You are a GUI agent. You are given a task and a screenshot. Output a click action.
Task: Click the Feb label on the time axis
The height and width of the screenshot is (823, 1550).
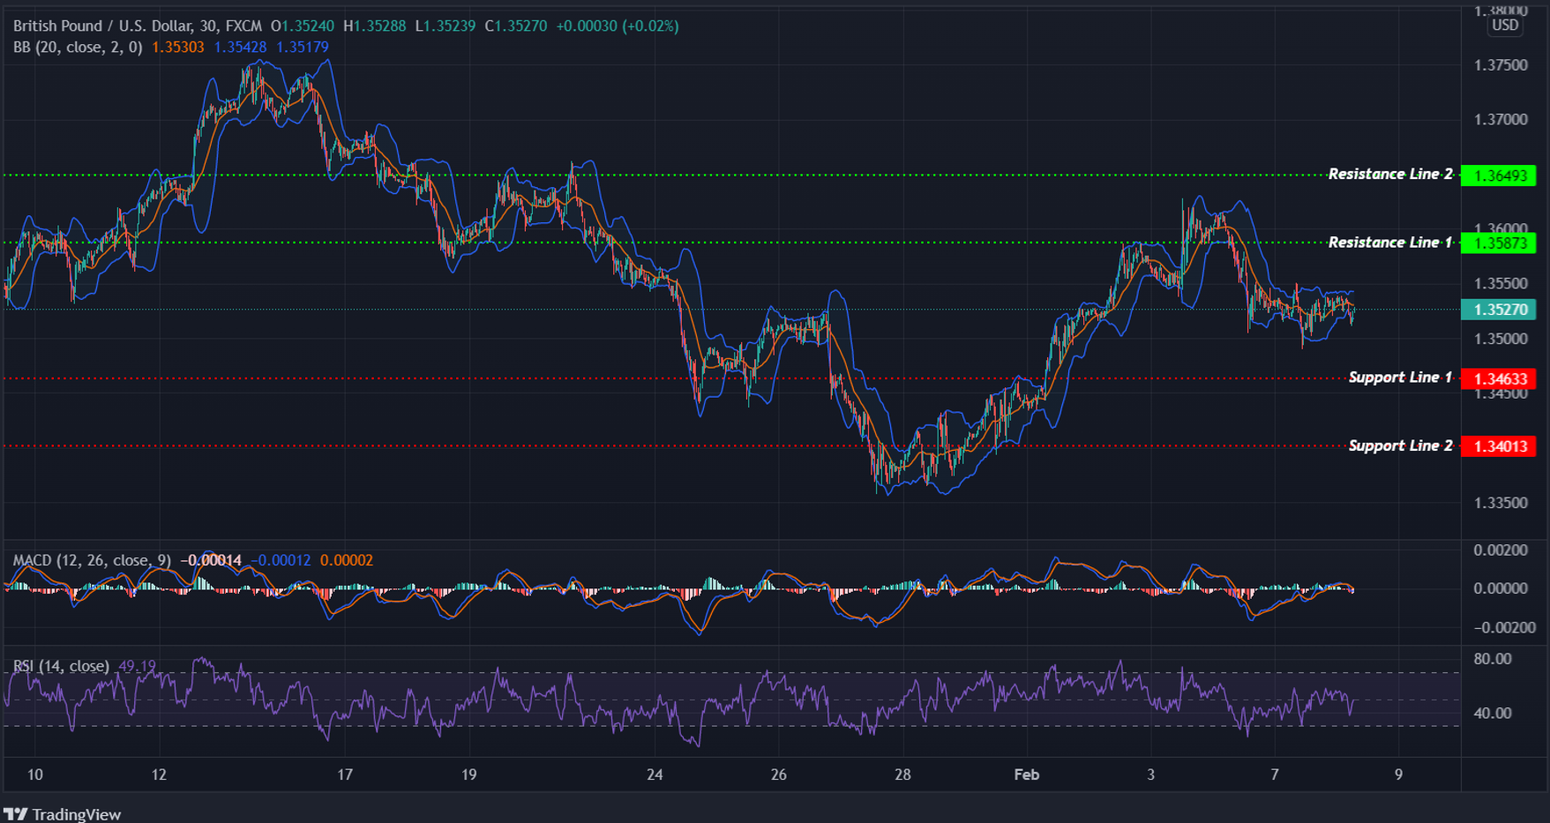point(1026,774)
